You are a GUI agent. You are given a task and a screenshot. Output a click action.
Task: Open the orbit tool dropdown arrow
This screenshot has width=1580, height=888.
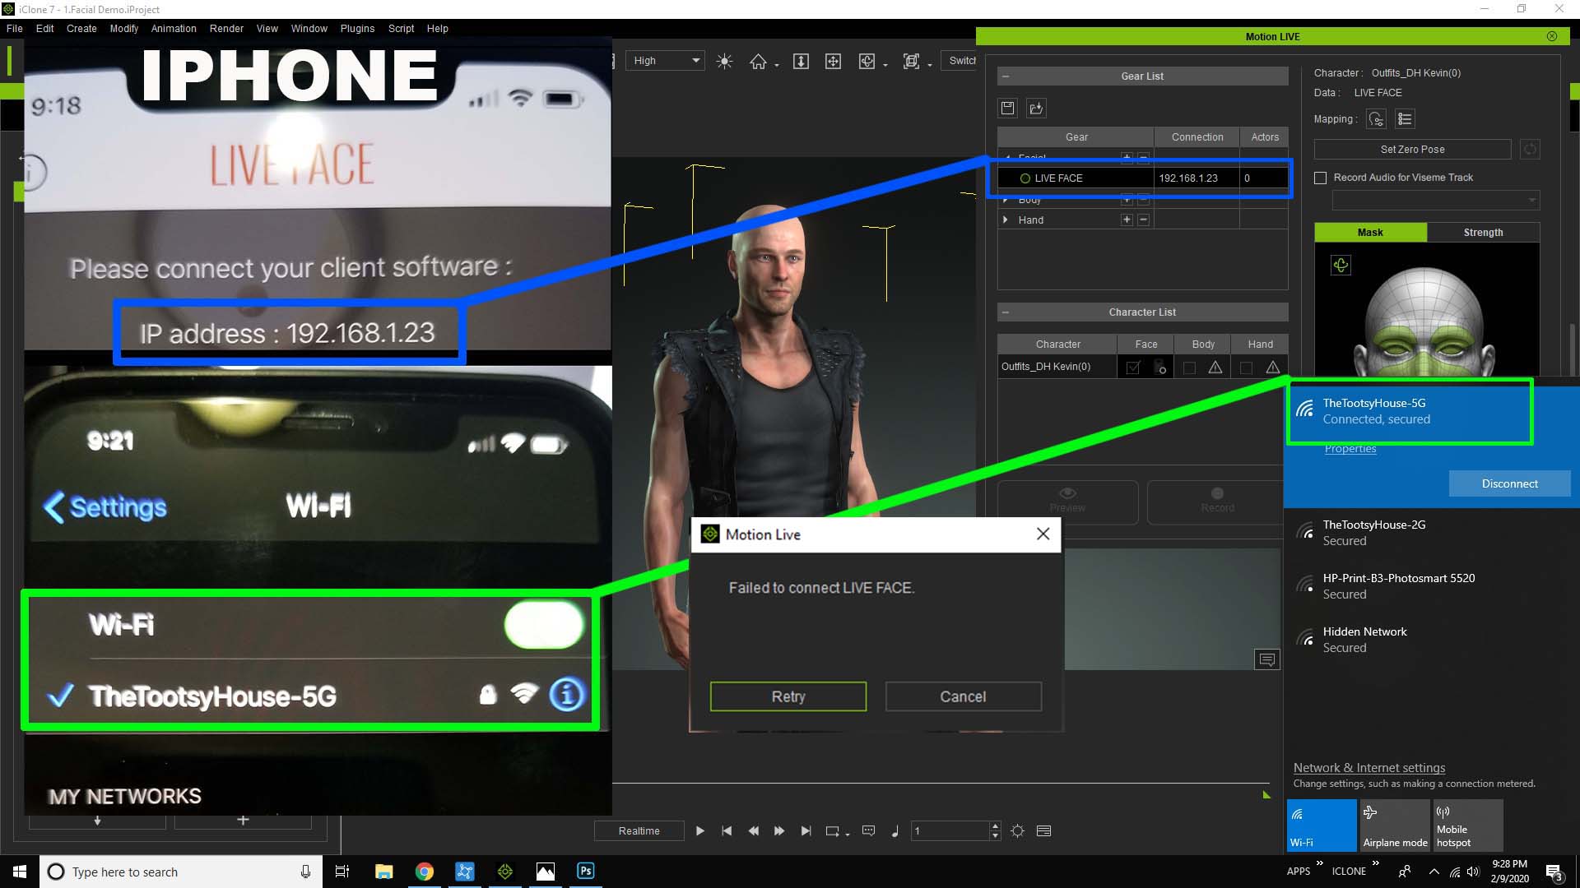pos(885,65)
